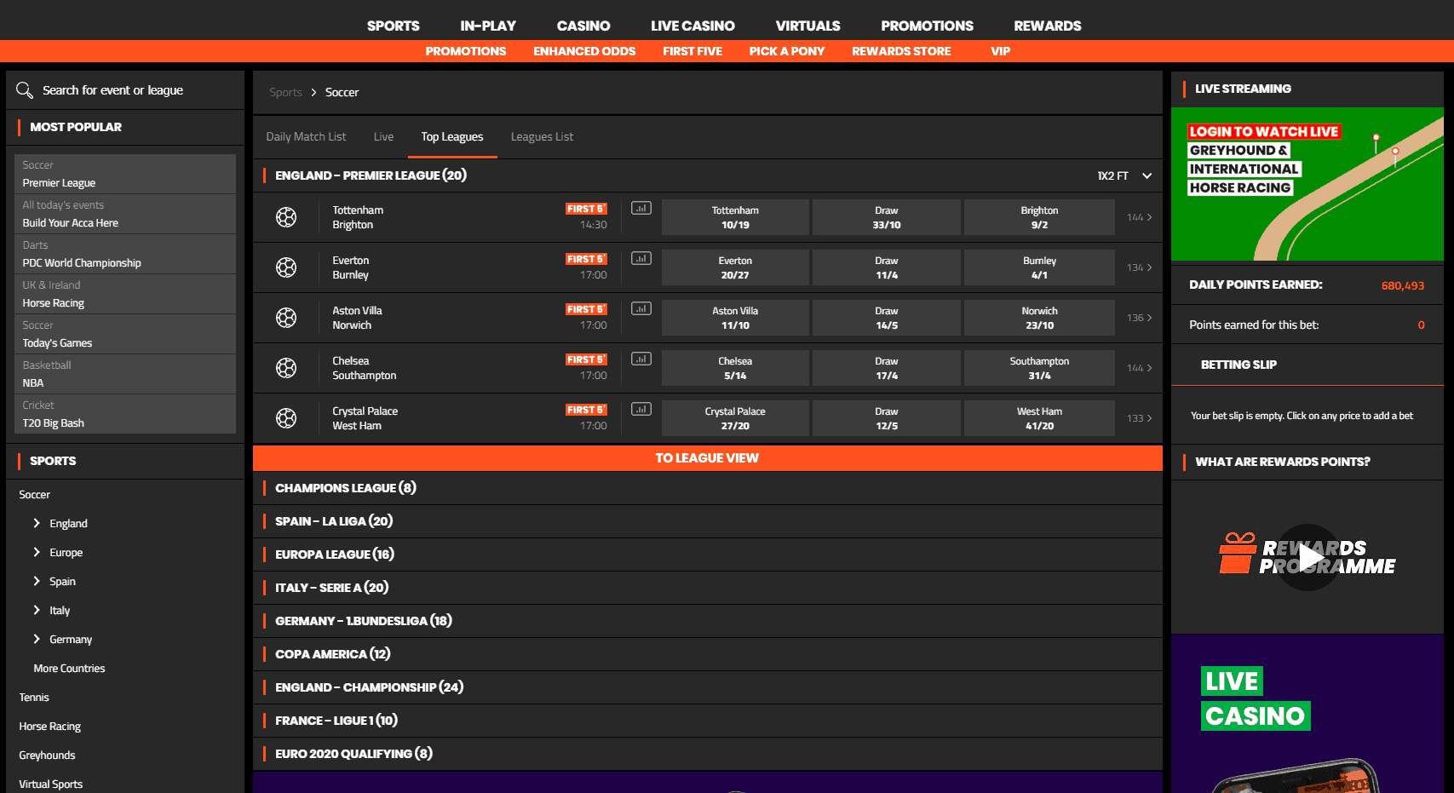Click soccer ball icon for Everton Burnley
Image resolution: width=1454 pixels, height=793 pixels.
[x=286, y=267]
